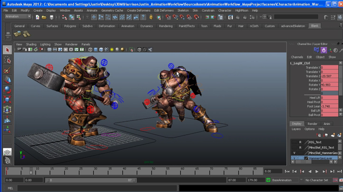The image size is (343, 192).
Task: Switch to the Polygons shelf tab
Action: (70, 26)
